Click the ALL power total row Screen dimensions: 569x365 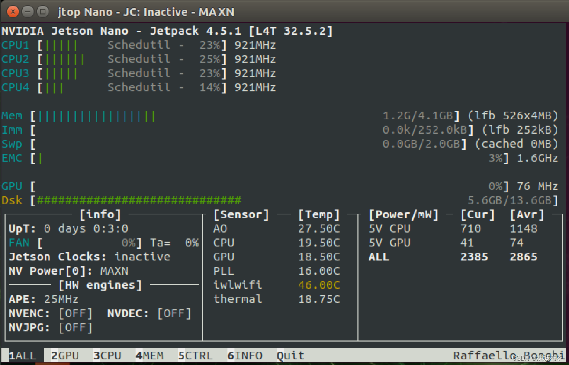(453, 257)
